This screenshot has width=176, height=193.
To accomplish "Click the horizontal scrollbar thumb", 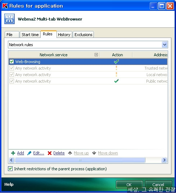I will click(80, 160).
